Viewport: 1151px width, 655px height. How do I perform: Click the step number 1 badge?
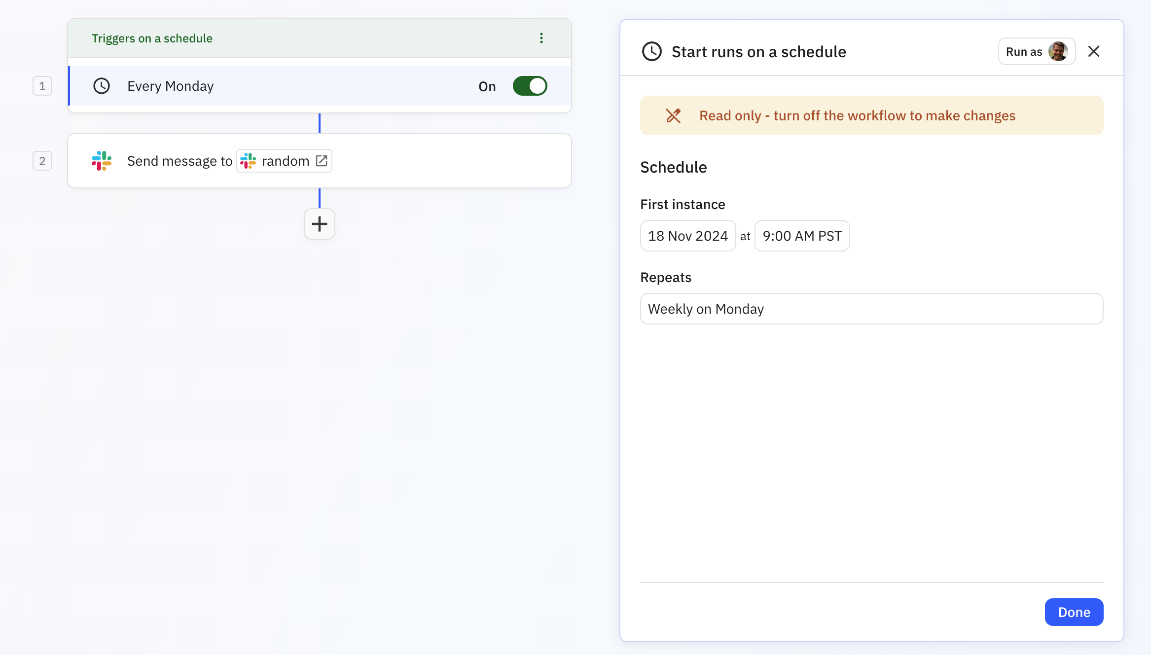[42, 86]
